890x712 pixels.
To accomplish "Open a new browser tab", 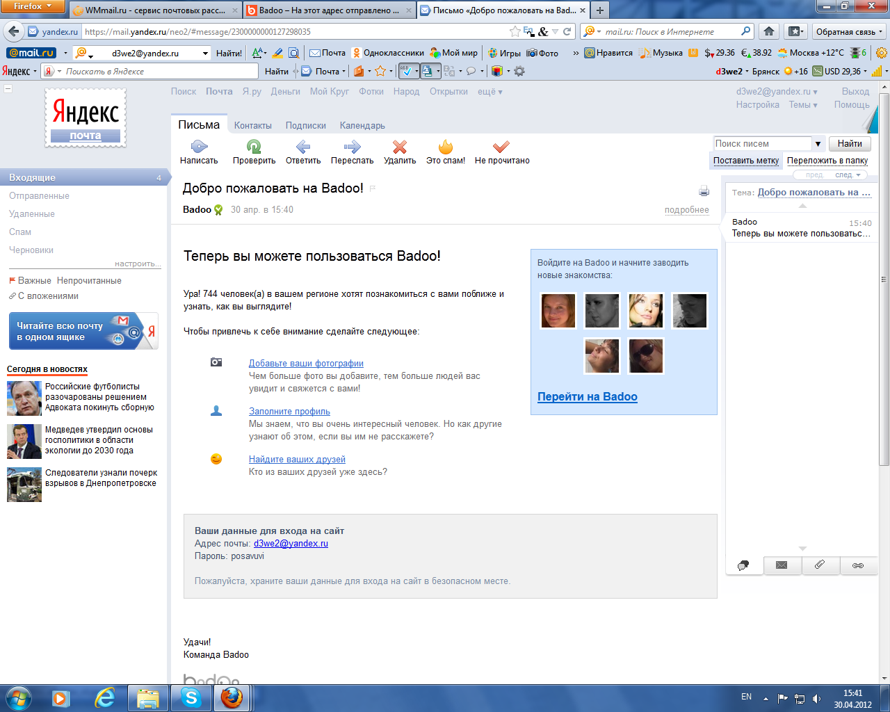I will (599, 10).
